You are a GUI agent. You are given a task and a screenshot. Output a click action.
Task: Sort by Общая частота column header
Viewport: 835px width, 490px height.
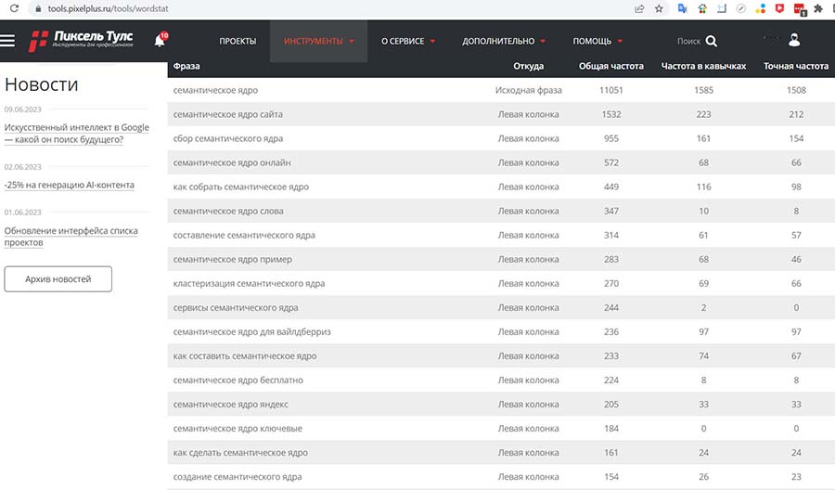(610, 67)
